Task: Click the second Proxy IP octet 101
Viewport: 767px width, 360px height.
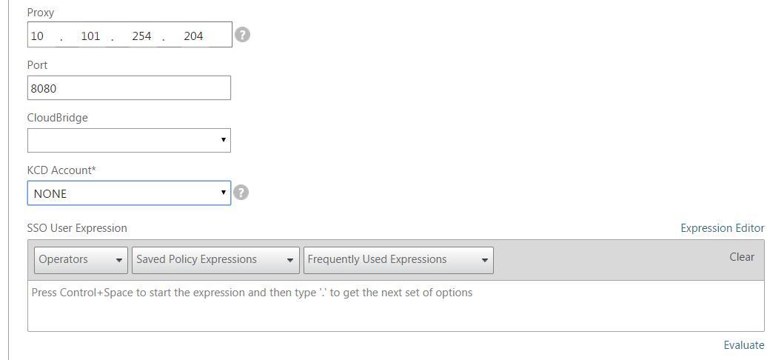Action: click(90, 36)
